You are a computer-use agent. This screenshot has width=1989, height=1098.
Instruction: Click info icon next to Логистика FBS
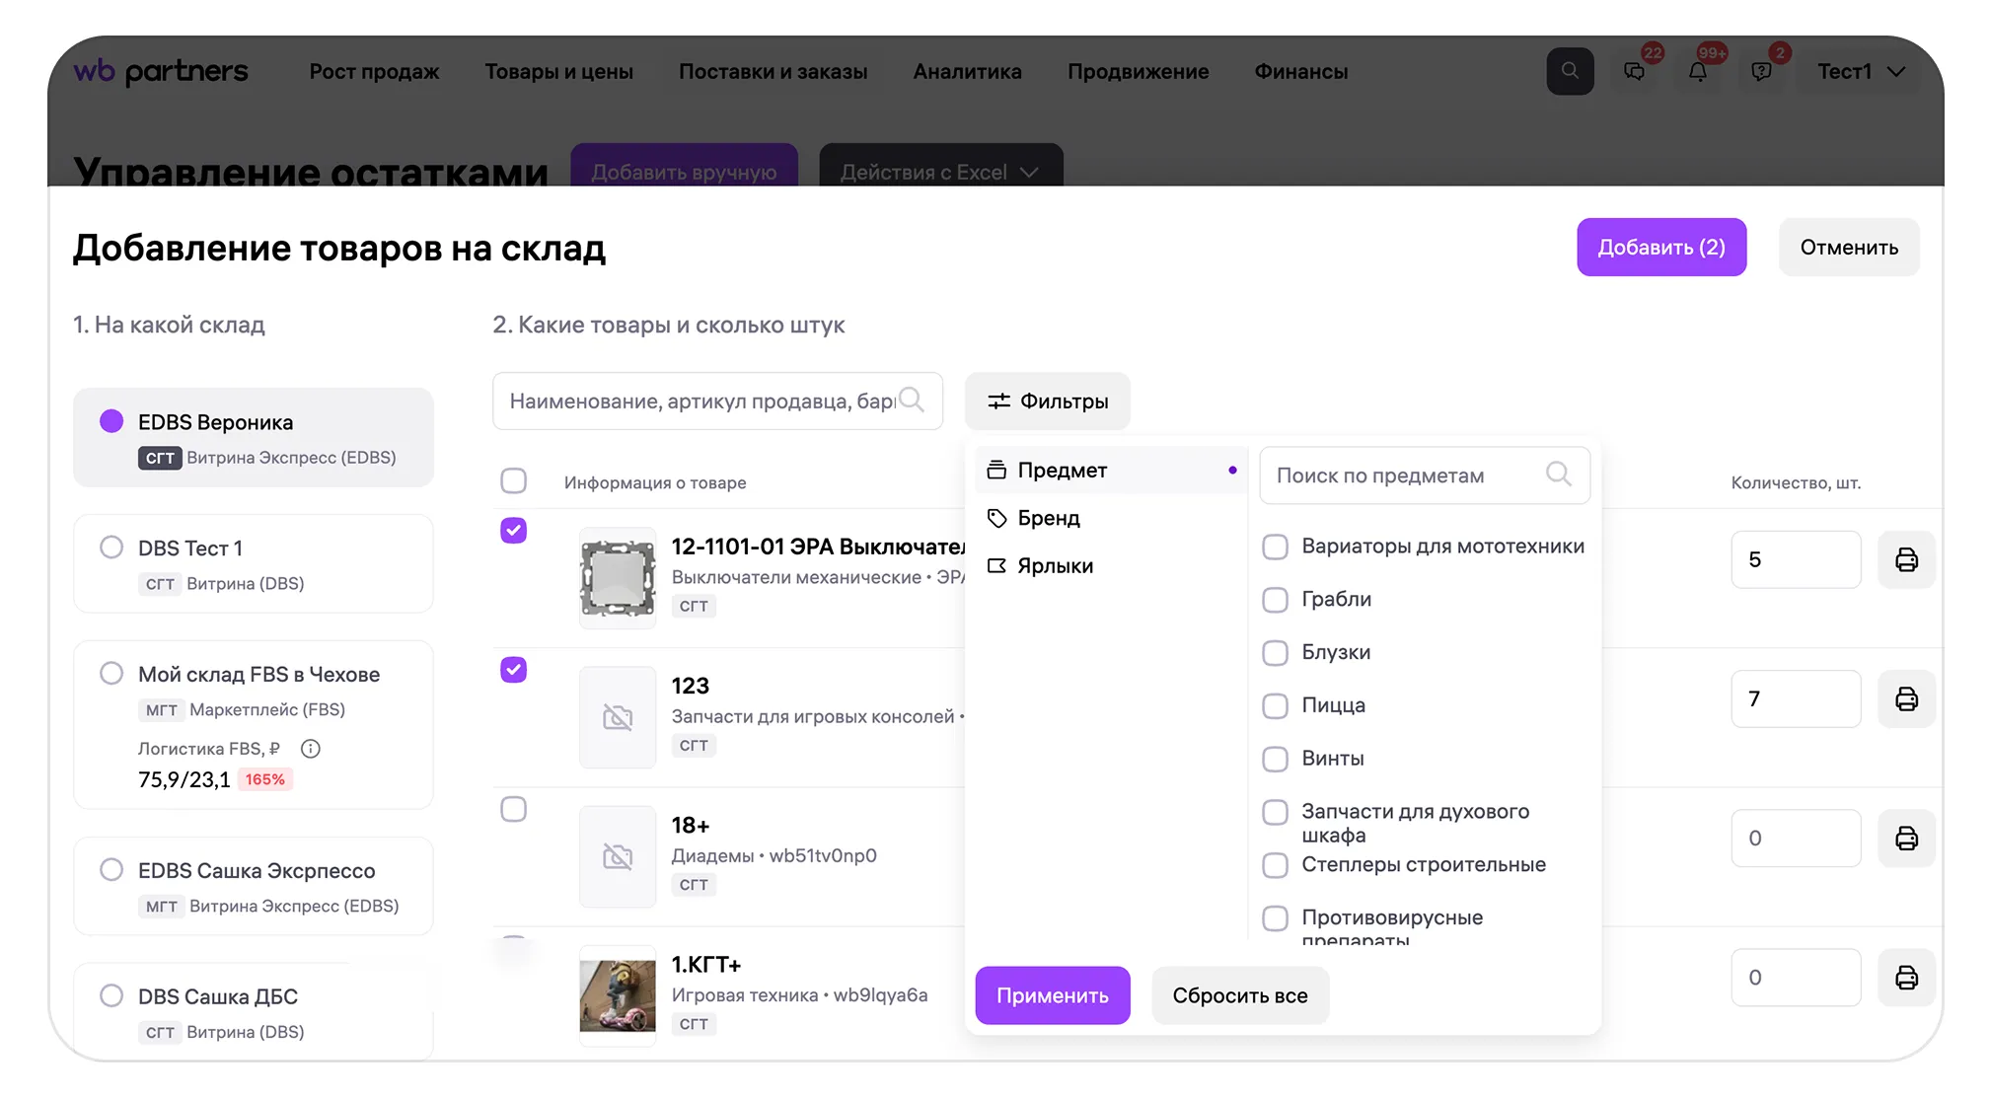(x=310, y=749)
